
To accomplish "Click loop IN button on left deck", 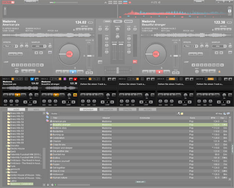I will [25, 72].
